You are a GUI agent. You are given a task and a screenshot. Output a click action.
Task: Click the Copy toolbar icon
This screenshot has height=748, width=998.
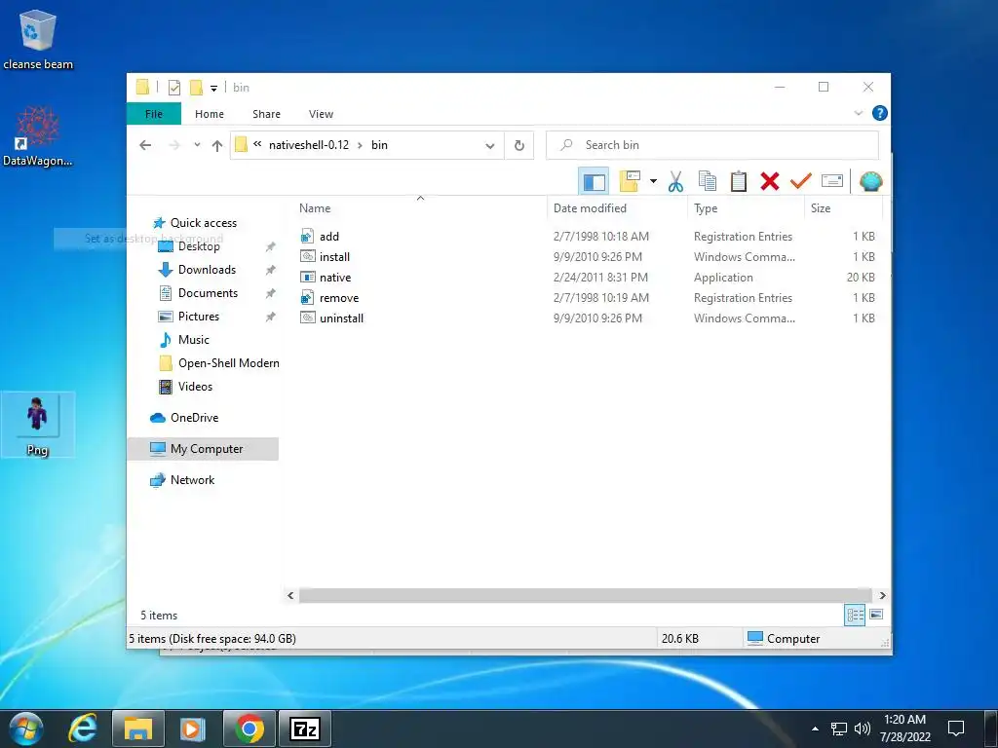tap(708, 181)
